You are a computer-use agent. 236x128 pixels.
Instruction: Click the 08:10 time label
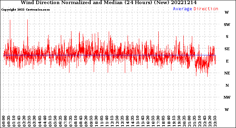point(76,121)
